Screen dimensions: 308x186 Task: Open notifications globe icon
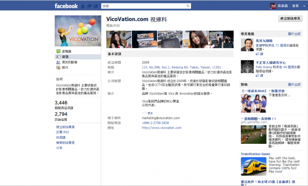click(x=96, y=6)
